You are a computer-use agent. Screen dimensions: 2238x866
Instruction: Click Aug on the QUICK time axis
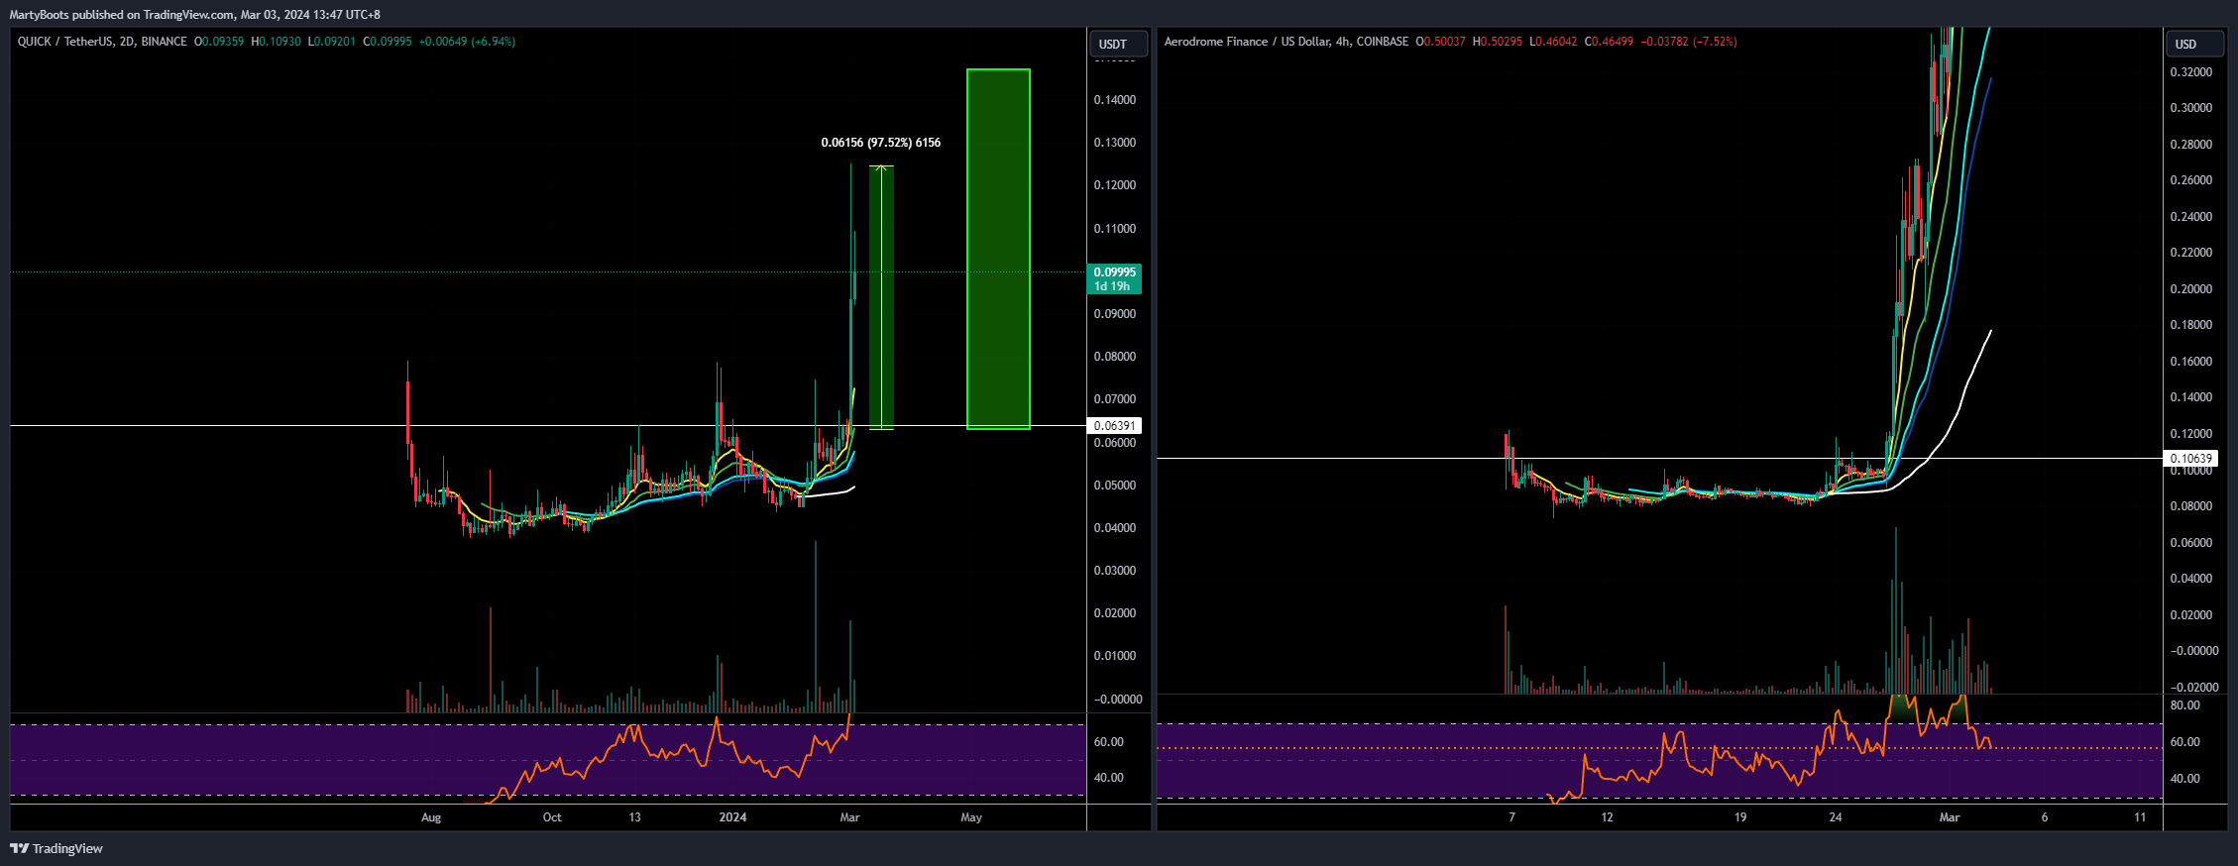[x=431, y=817]
